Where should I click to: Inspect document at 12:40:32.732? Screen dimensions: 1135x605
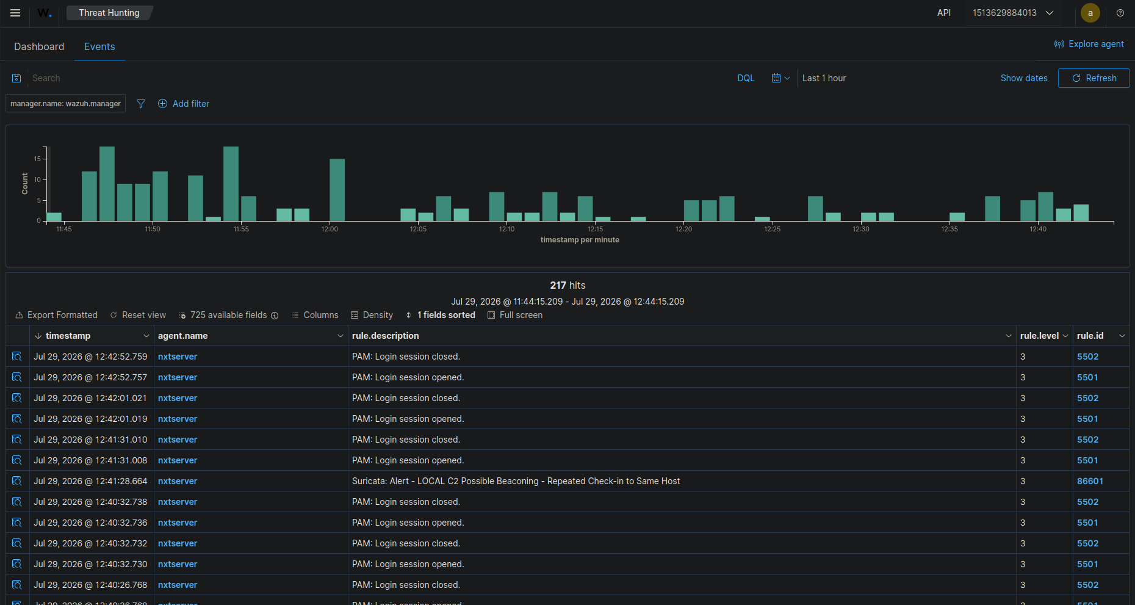click(17, 543)
